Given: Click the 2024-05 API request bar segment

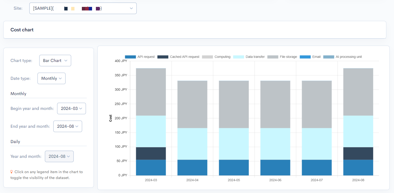Looking at the screenshot, I should [x=234, y=168].
